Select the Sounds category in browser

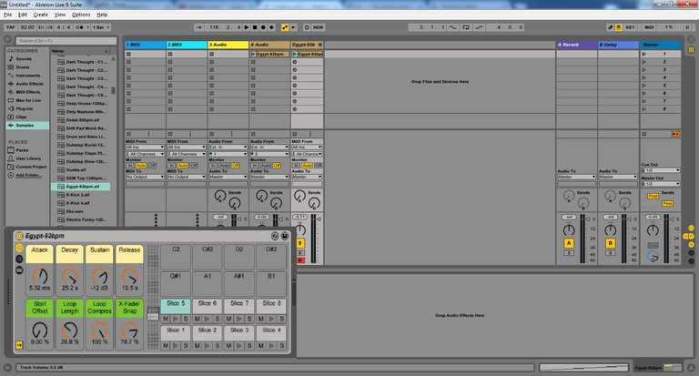coord(24,59)
